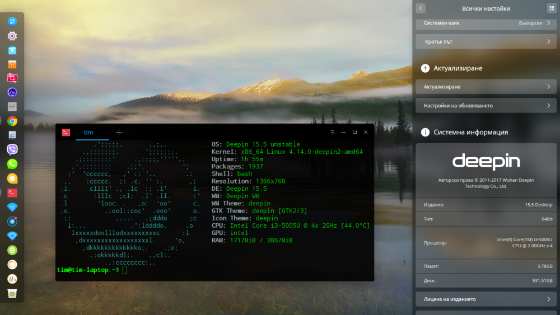
Task: Click the terminal Uptime 1h 55m line
Action: (x=237, y=159)
